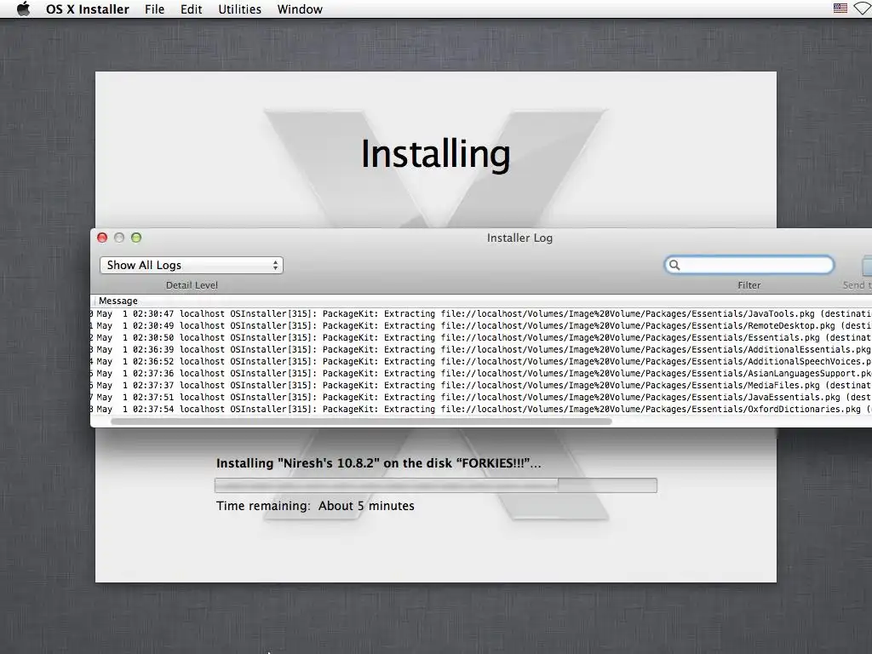Click the Installing Niresh's 10.8.2 status text
Screen dimensions: 872x654
click(x=378, y=463)
